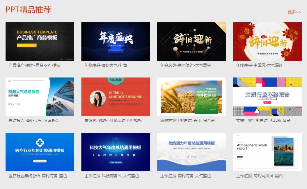This screenshot has height=189, width=307.
Task: Select the 年度盛典 blue template thumbnail
Action: click(x=116, y=42)
